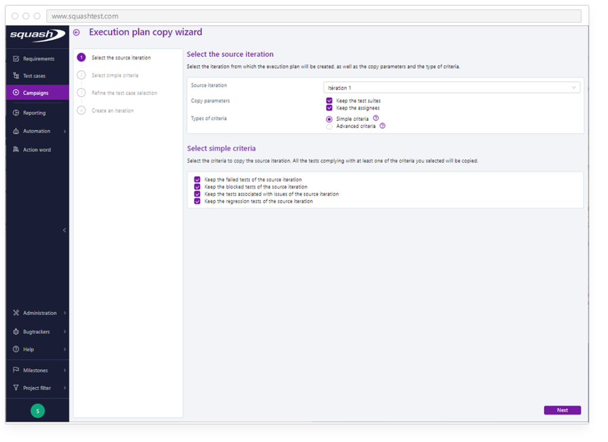Click the Select simple criteria heading

point(221,148)
